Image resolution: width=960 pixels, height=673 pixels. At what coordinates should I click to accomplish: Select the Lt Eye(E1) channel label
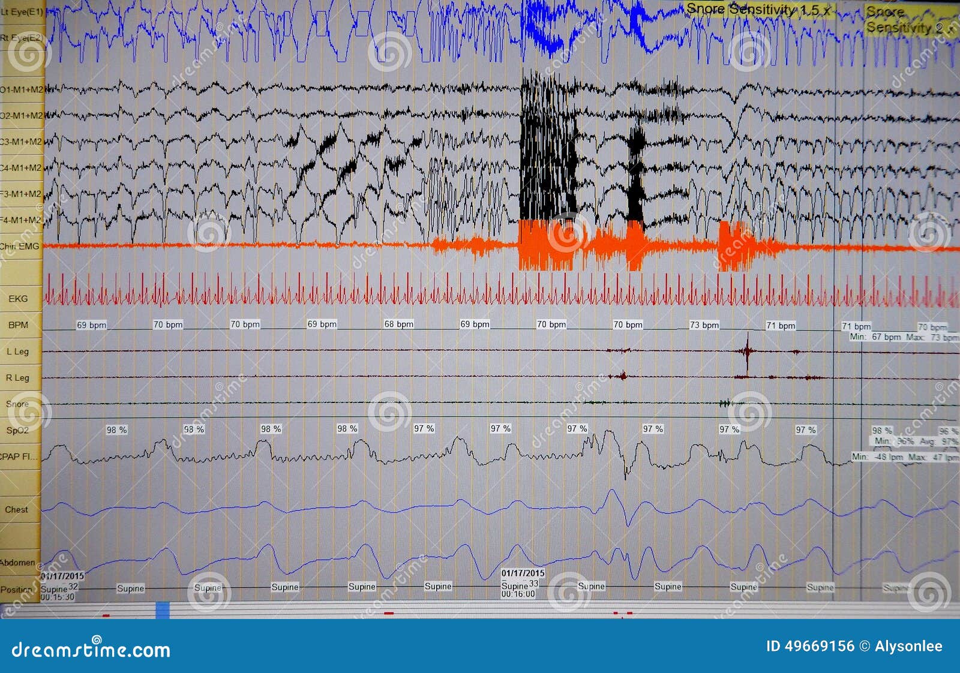pyautogui.click(x=22, y=11)
